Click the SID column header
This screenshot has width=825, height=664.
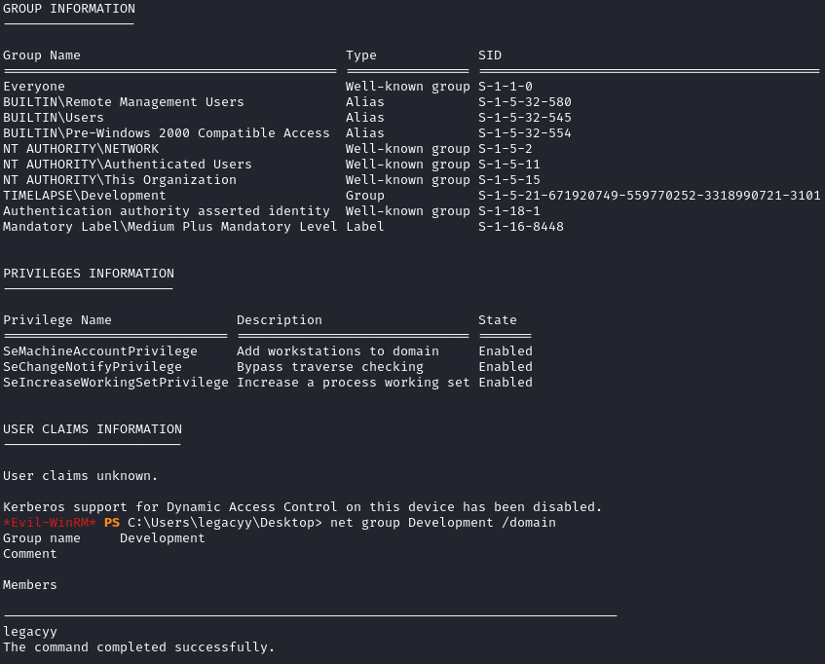(x=490, y=55)
